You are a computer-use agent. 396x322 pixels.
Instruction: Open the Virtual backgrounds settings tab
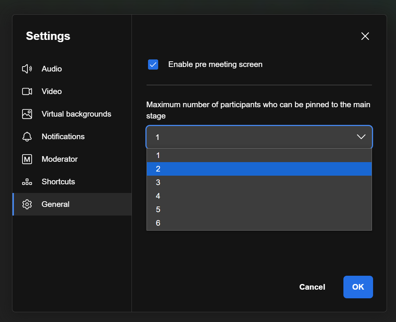pos(76,114)
